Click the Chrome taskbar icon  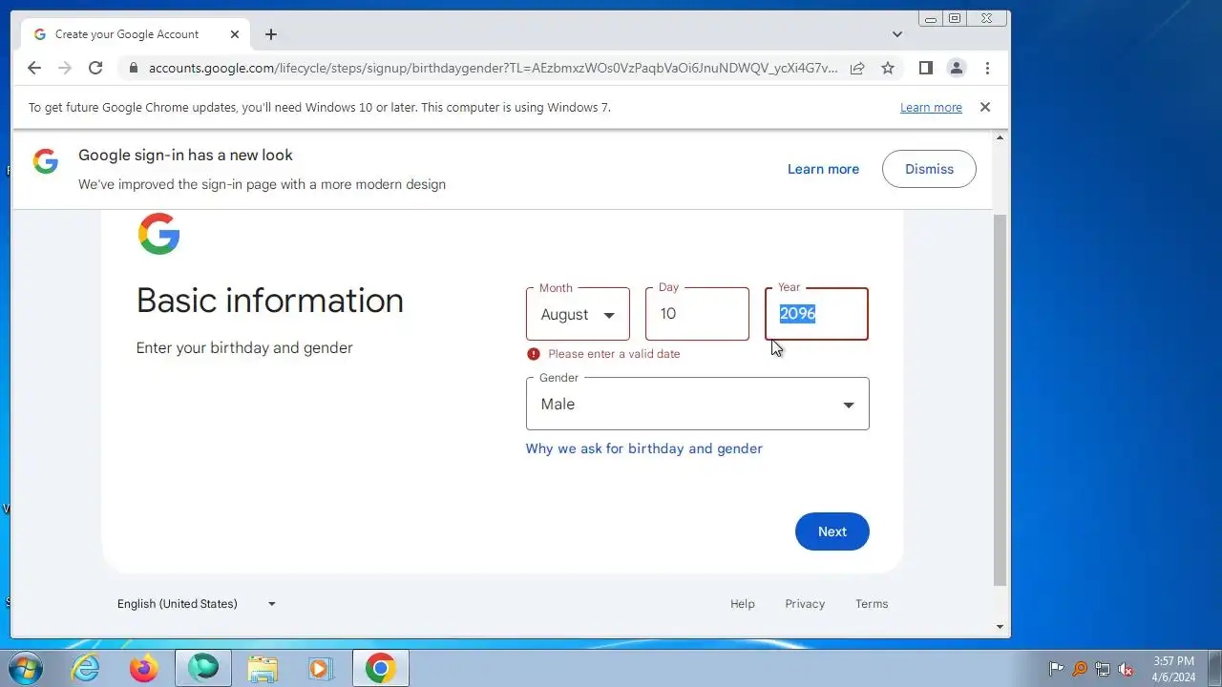[x=380, y=668]
